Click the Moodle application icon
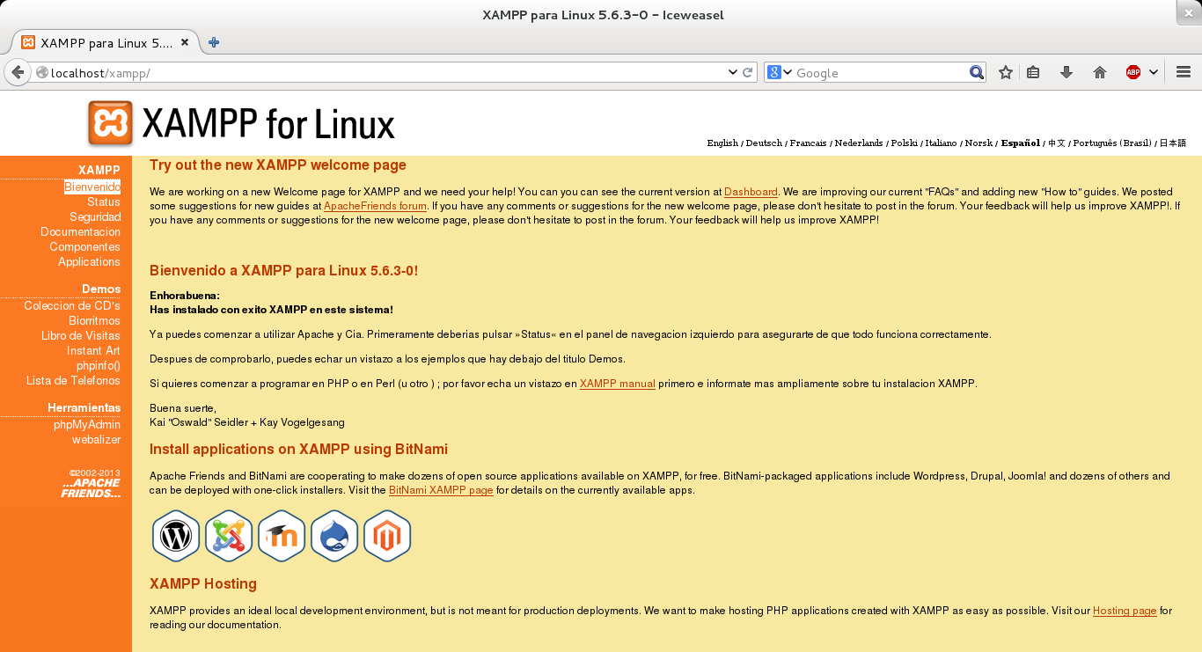 click(282, 536)
